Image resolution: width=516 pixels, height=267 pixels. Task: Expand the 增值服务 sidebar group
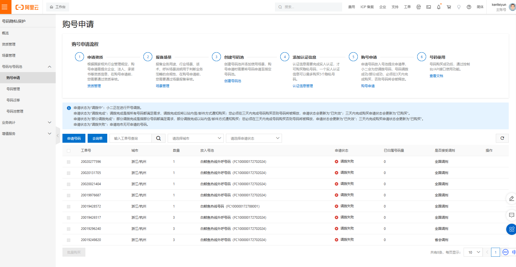28,133
